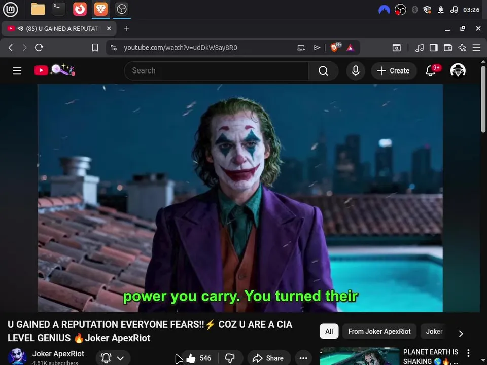Like the video with 546 likes
This screenshot has width=487, height=365.
(199, 358)
